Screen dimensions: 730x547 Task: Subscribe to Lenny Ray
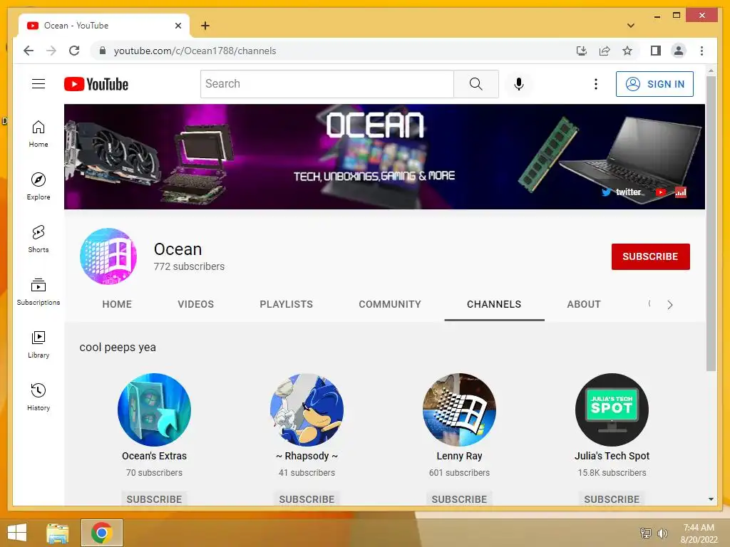pos(459,499)
